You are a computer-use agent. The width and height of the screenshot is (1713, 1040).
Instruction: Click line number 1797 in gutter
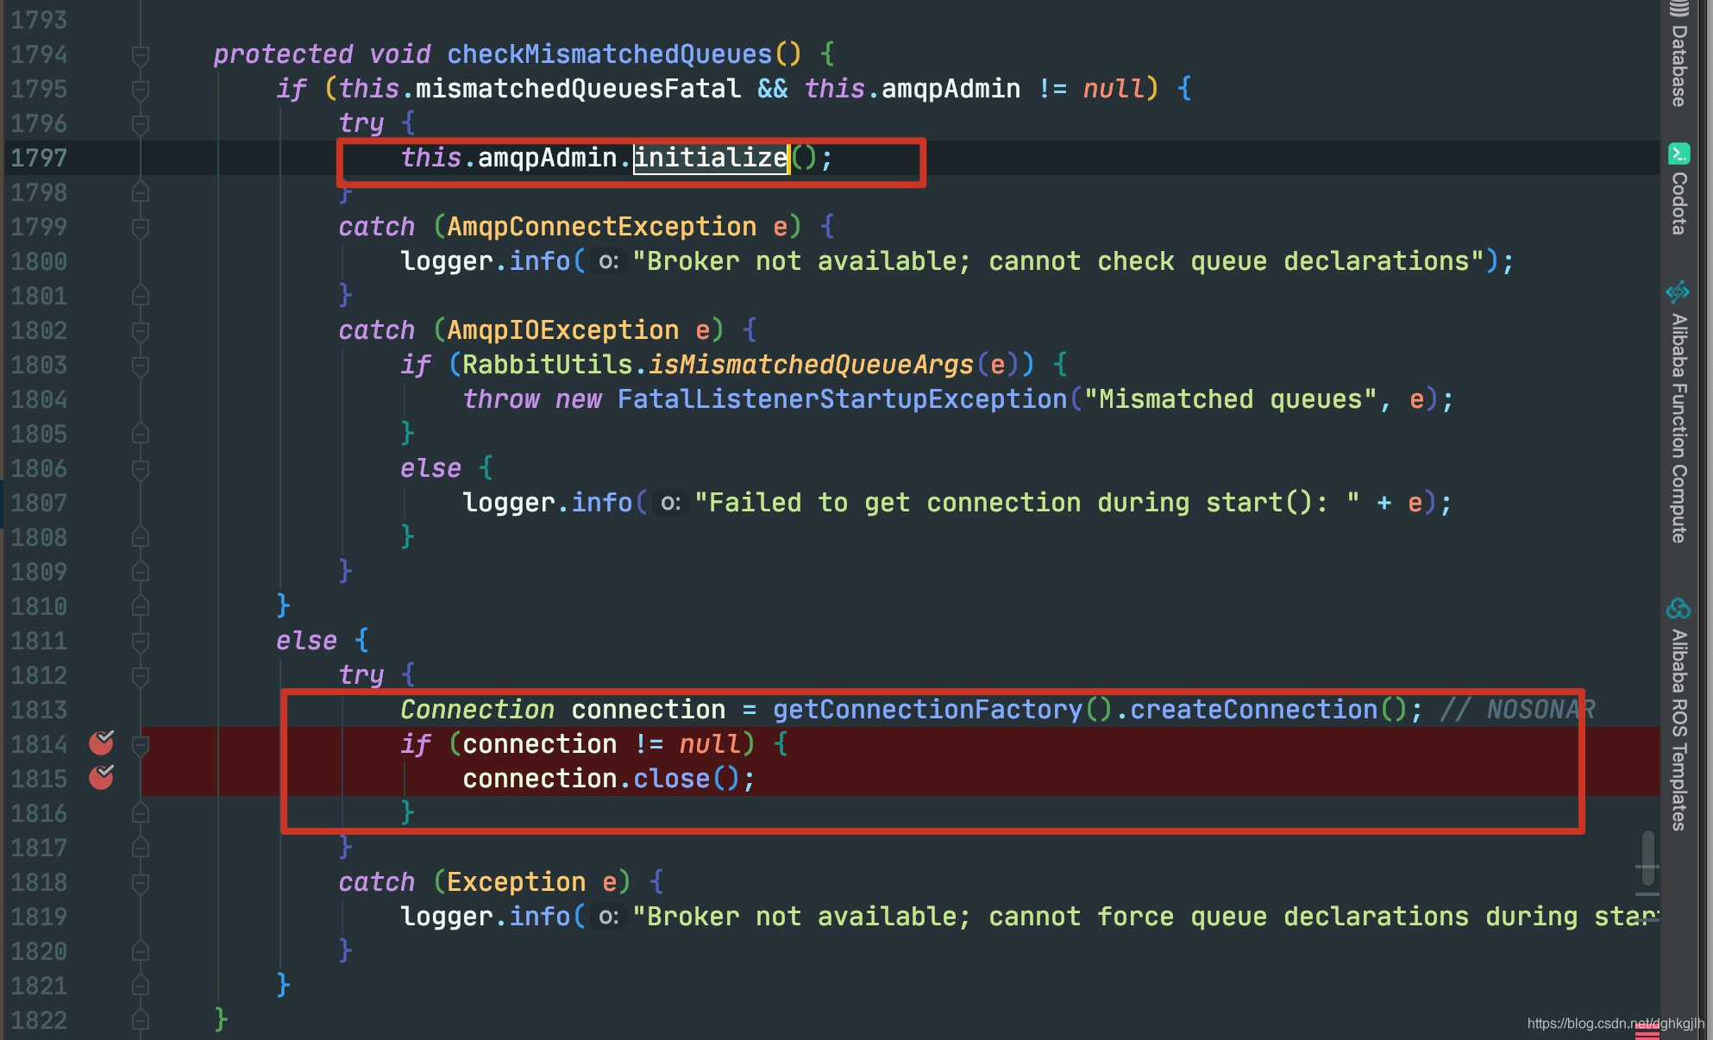(39, 158)
